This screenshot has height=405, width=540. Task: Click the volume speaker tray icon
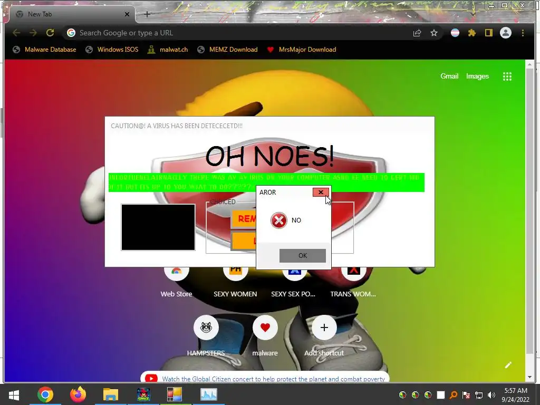[491, 395]
